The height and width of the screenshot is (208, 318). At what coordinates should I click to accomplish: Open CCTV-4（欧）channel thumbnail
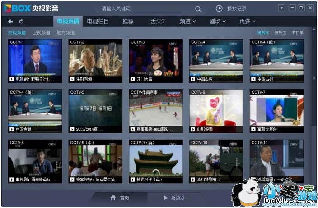pyautogui.click(x=276, y=61)
